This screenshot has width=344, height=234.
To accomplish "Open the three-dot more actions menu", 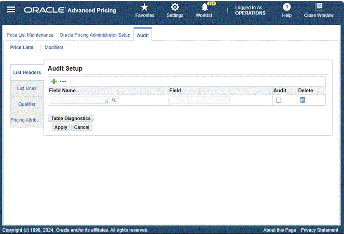I will click(63, 81).
